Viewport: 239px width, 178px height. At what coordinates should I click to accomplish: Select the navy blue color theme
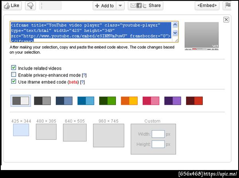[64, 101]
